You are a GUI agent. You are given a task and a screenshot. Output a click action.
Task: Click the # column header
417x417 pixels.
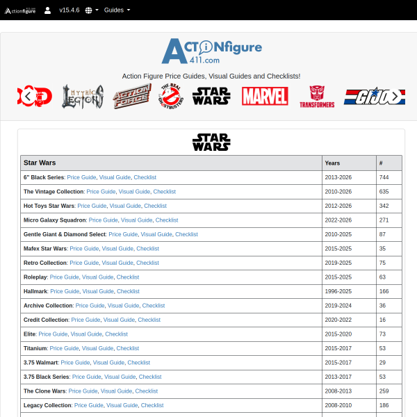tap(389, 163)
